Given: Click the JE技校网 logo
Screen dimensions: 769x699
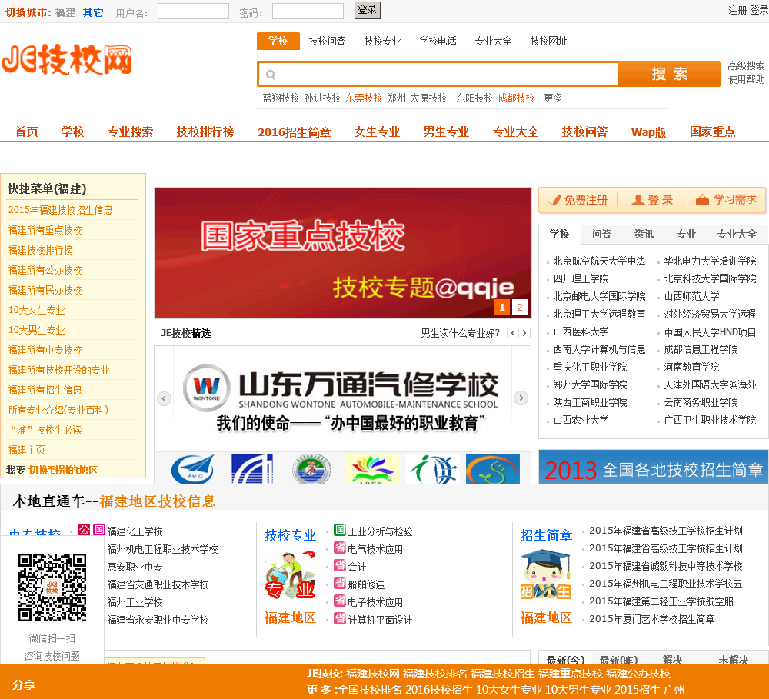Looking at the screenshot, I should coord(67,60).
